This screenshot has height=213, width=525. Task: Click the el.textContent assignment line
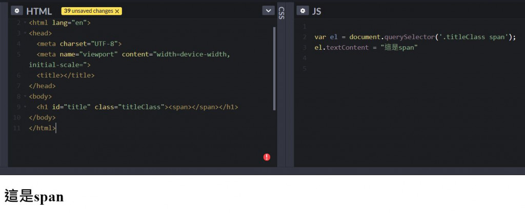(x=366, y=47)
